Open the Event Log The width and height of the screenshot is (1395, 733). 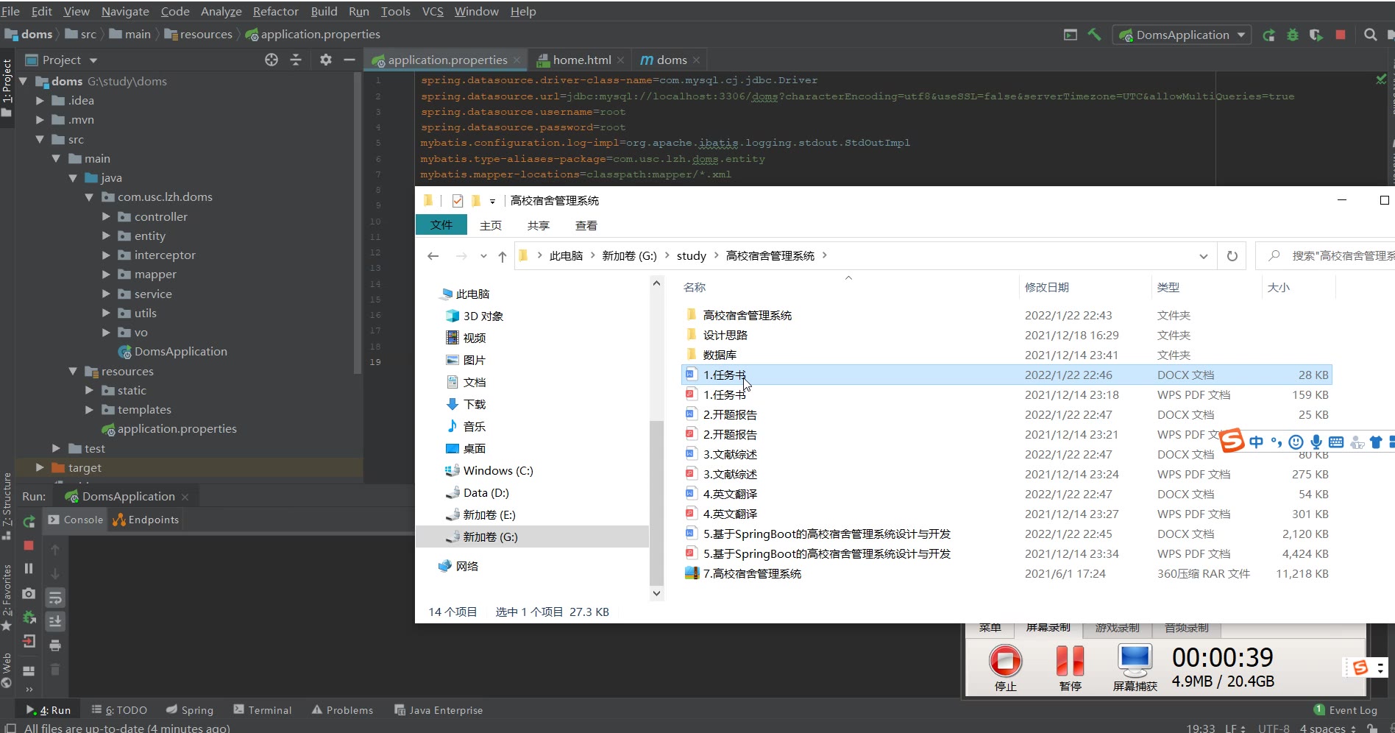(1346, 710)
